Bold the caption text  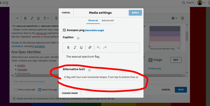coord(68,48)
